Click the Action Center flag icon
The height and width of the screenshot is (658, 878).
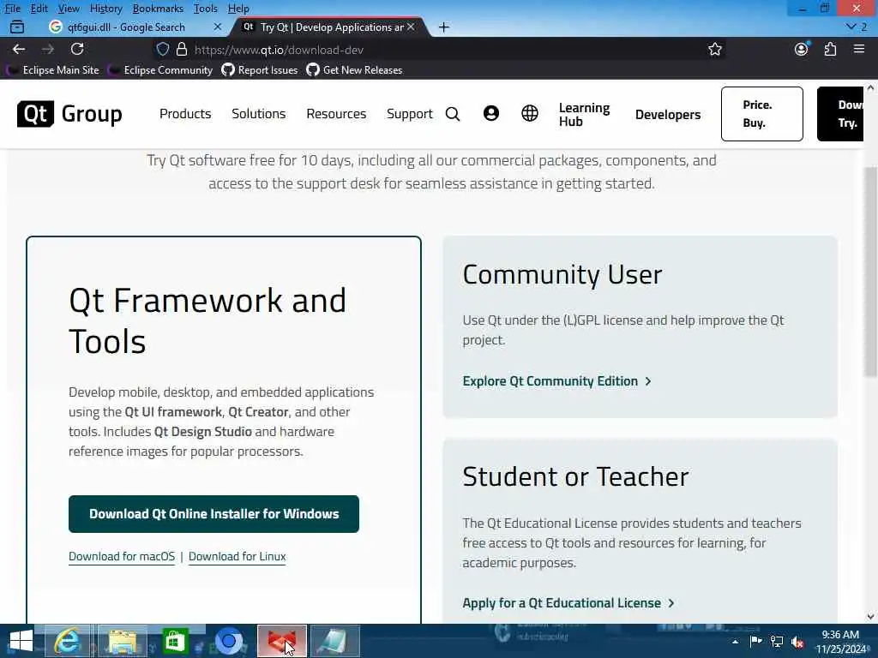tap(755, 641)
